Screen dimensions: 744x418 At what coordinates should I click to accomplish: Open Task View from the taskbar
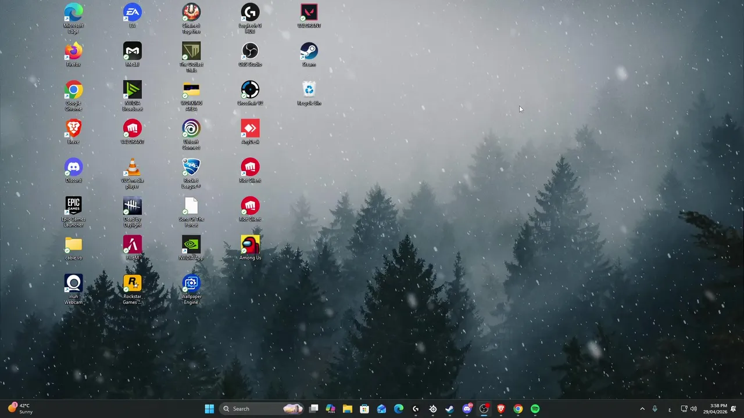[x=314, y=409]
